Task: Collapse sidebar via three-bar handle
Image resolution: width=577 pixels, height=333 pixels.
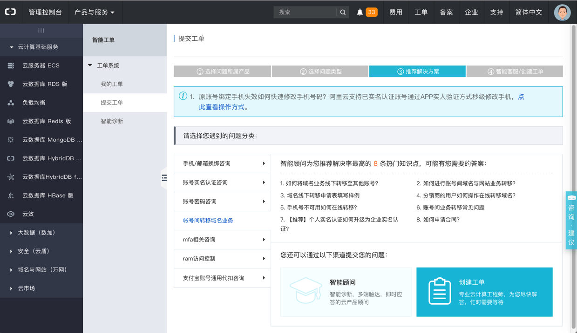Action: tap(41, 31)
